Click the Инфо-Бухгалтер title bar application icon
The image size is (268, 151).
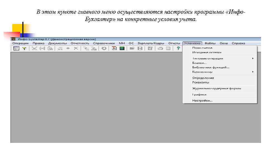[13, 39]
